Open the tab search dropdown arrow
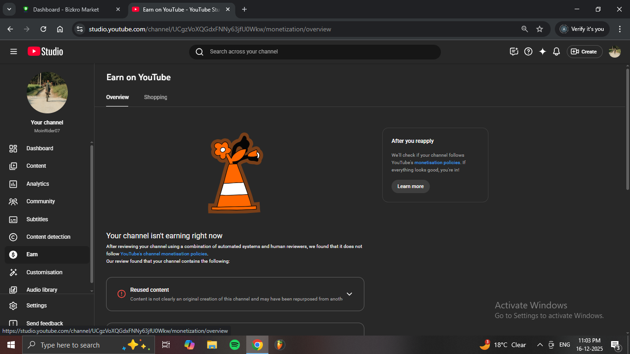The height and width of the screenshot is (354, 630). coord(9,9)
